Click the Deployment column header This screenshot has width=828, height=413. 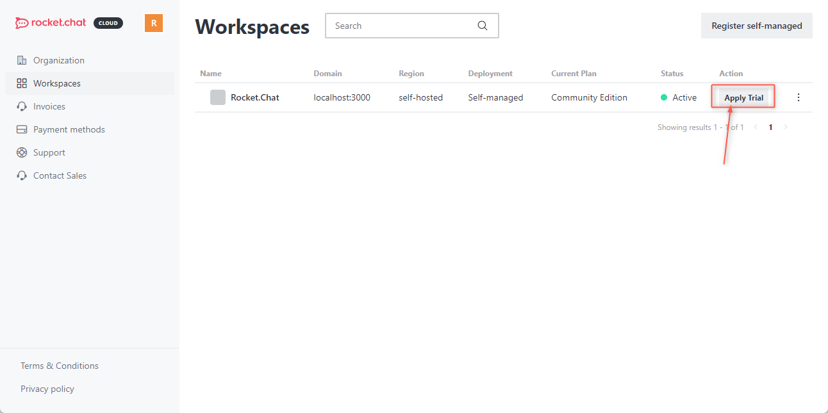point(490,74)
